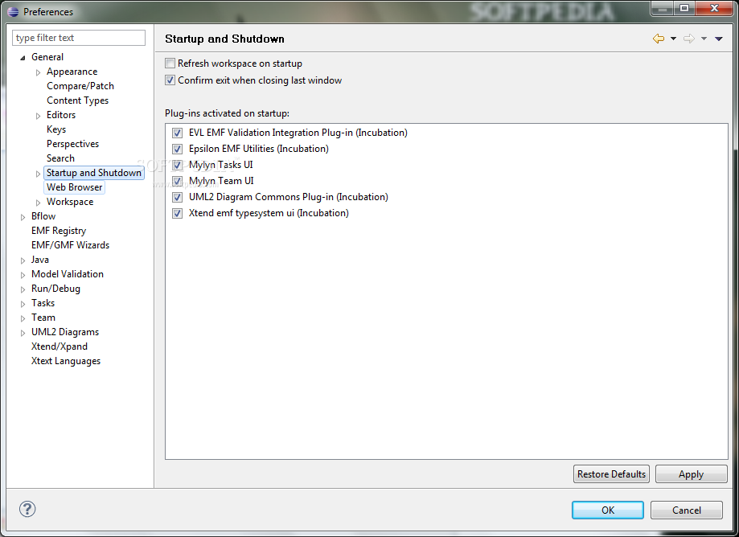Confirm preferences with the OK button
The width and height of the screenshot is (739, 537).
(x=607, y=510)
